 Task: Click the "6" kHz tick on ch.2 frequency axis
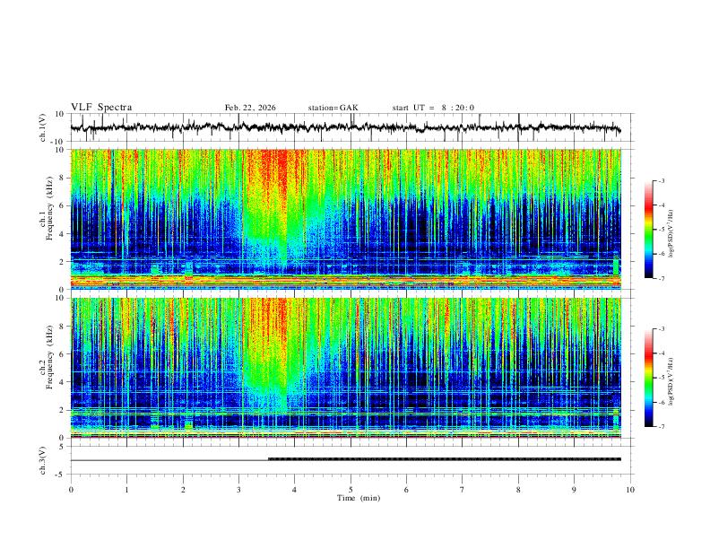coord(63,354)
